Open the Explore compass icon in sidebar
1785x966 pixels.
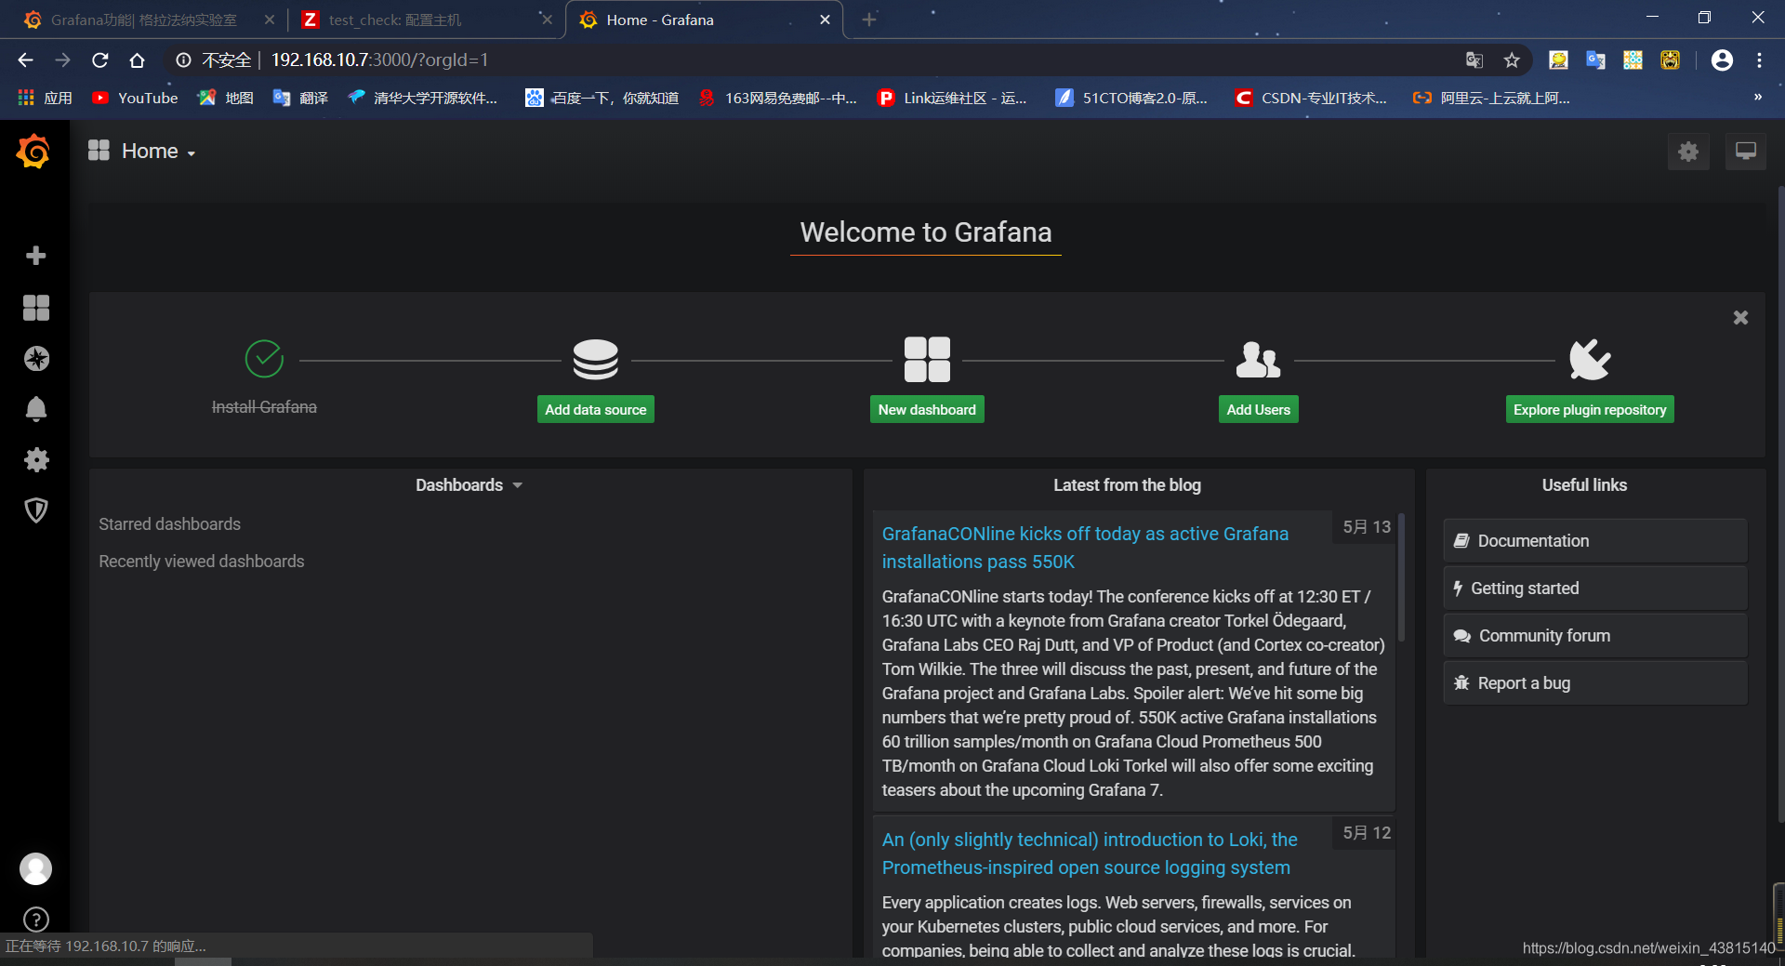[x=36, y=359]
